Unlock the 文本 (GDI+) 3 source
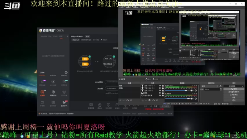 [163, 86]
